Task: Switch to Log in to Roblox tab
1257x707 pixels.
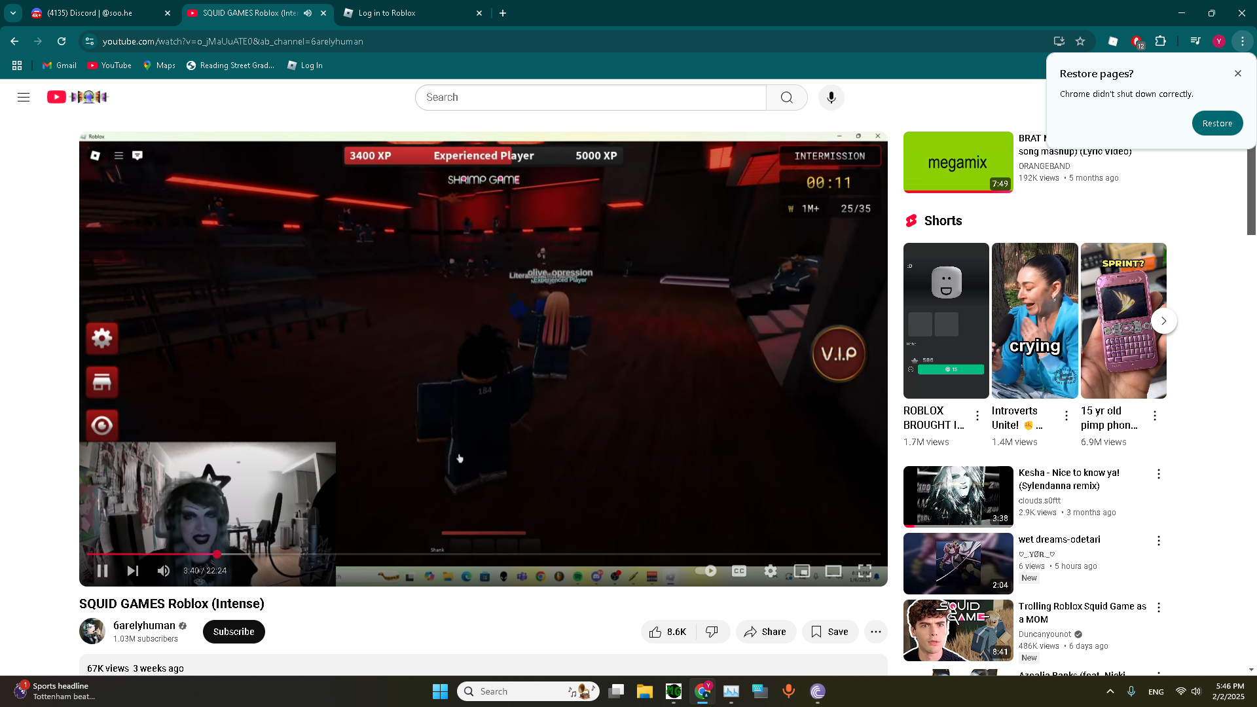Action: click(x=386, y=13)
